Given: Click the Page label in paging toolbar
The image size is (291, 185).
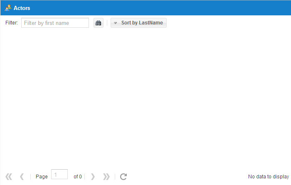Looking at the screenshot, I should [x=42, y=177].
